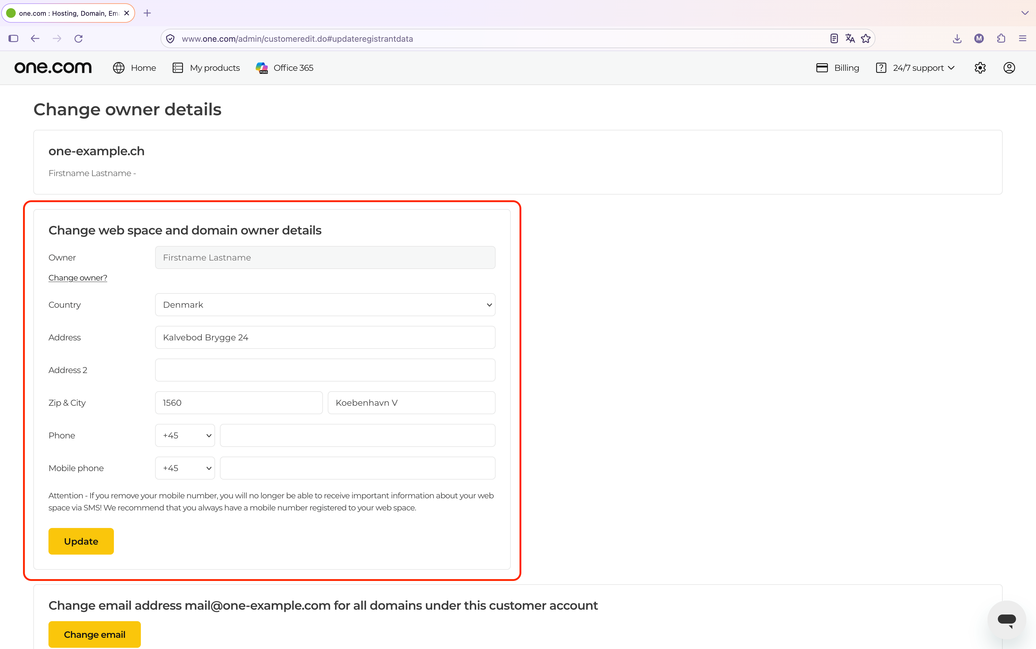Close the one.com browser tab
The height and width of the screenshot is (649, 1036).
point(127,13)
